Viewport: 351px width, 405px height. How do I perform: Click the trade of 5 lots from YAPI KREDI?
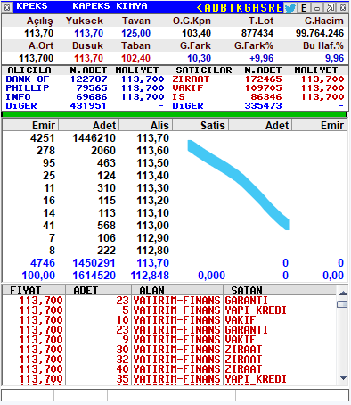(167, 310)
